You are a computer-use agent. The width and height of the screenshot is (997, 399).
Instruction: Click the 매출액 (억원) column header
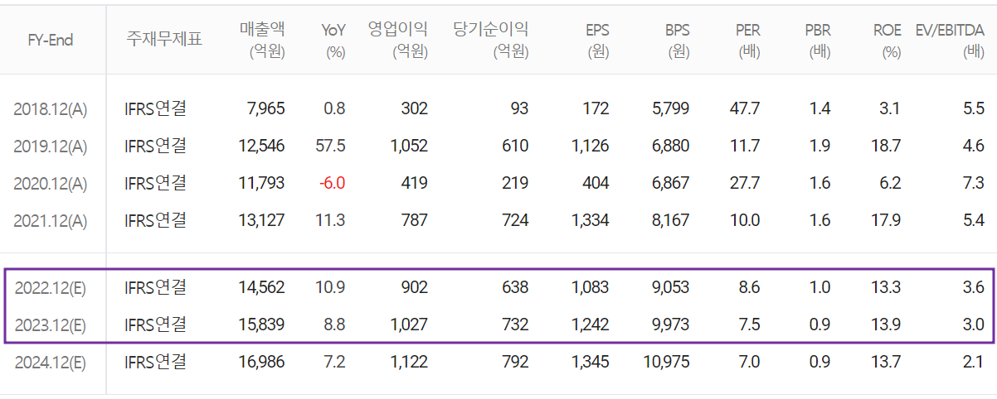pos(261,40)
